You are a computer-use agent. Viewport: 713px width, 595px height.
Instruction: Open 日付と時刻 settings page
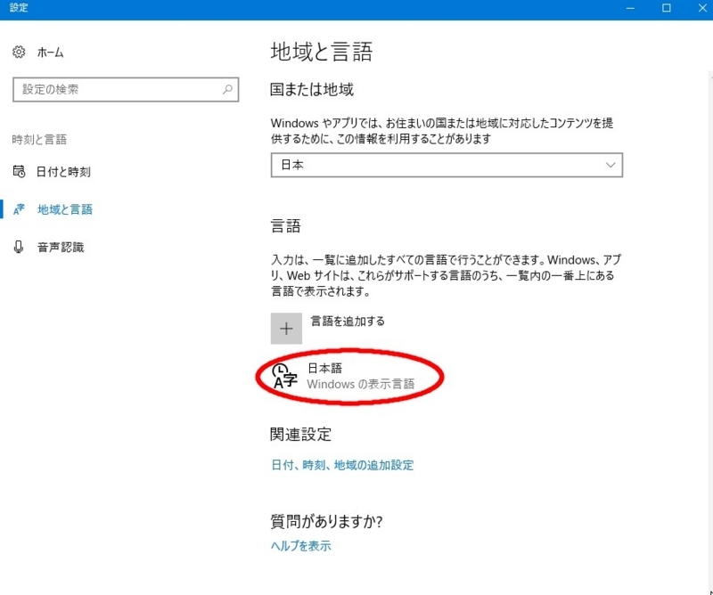pyautogui.click(x=63, y=172)
